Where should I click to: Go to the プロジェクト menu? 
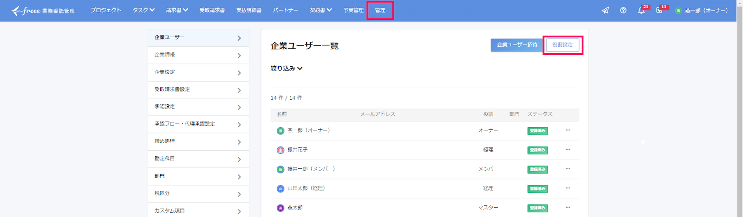tap(106, 10)
